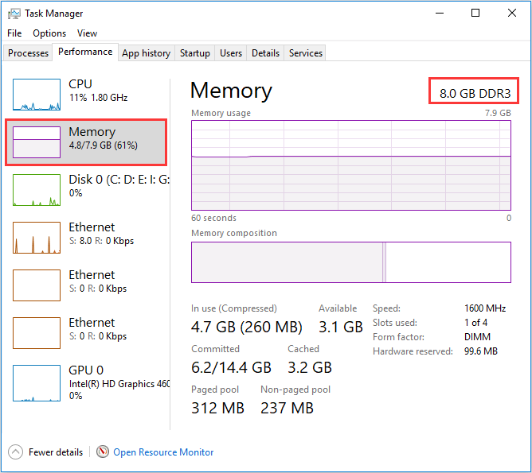Click the Open Resource Monitor link
Screen dimensions: 532x473
tap(163, 452)
